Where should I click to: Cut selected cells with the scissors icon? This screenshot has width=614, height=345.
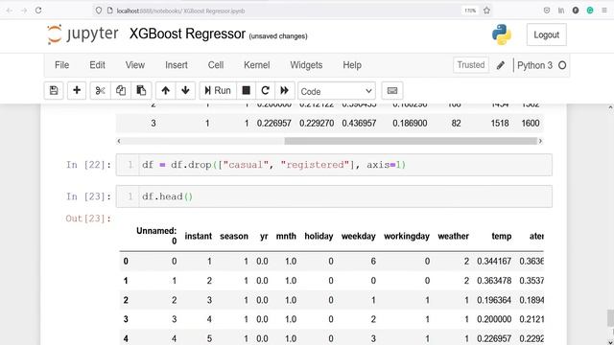click(100, 91)
